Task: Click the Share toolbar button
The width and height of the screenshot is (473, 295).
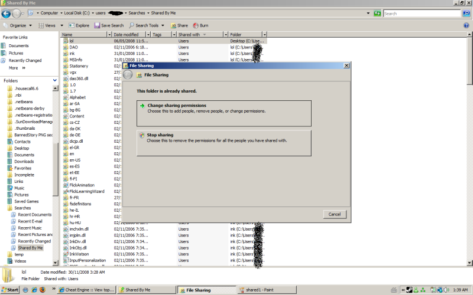Action: [179, 25]
